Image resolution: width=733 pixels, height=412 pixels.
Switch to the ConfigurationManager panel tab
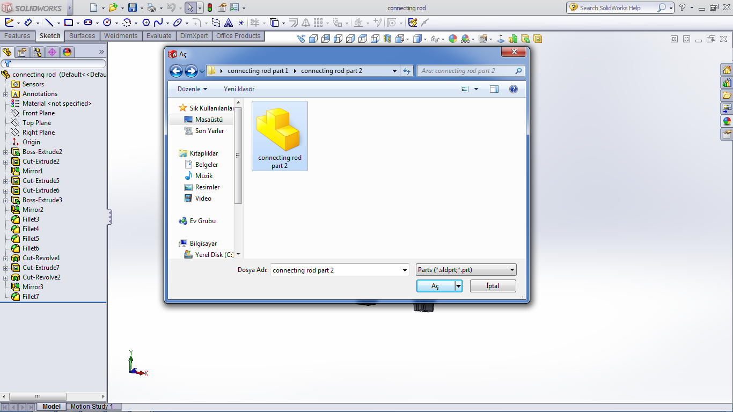36,52
